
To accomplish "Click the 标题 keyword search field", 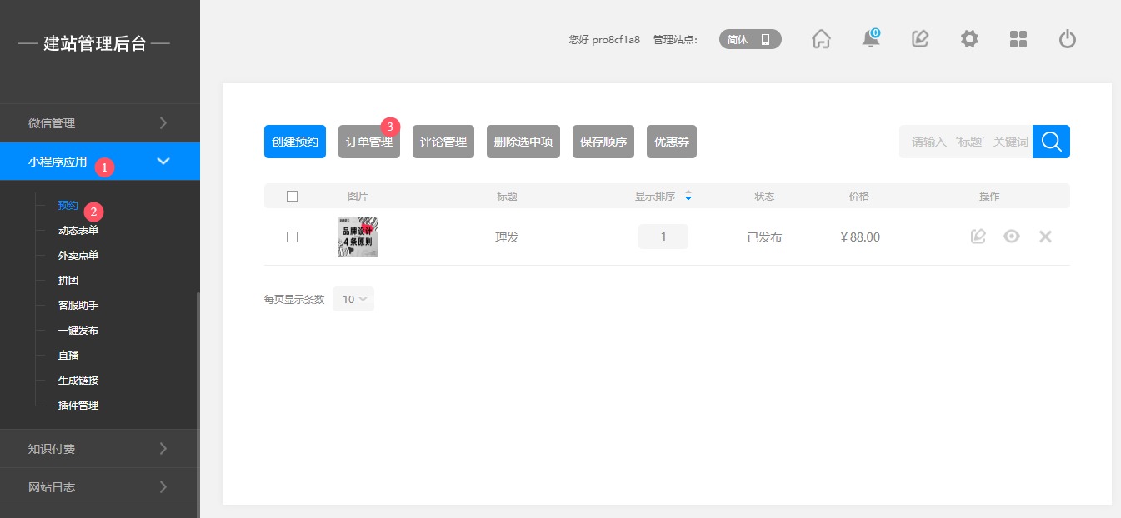I will point(965,142).
